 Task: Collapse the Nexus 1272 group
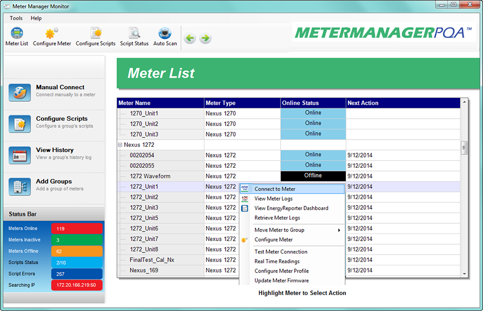tap(120, 145)
